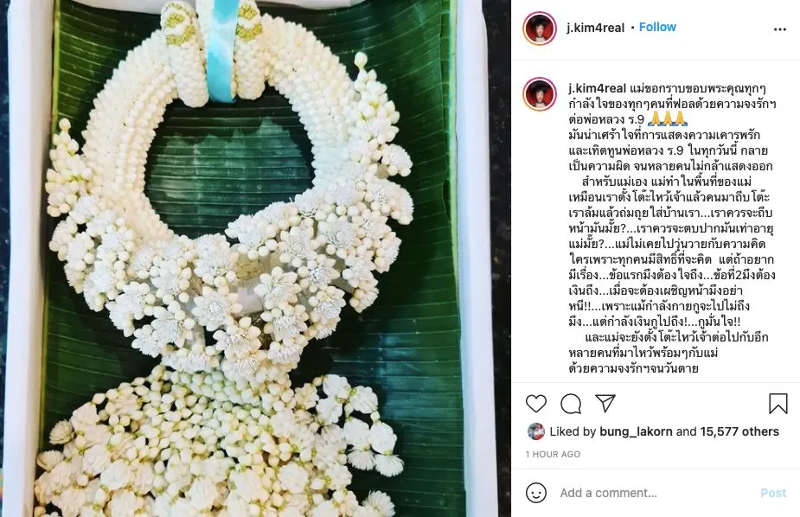This screenshot has height=517, width=800.
Task: Open j.kim4real profile from header username
Action: click(595, 28)
